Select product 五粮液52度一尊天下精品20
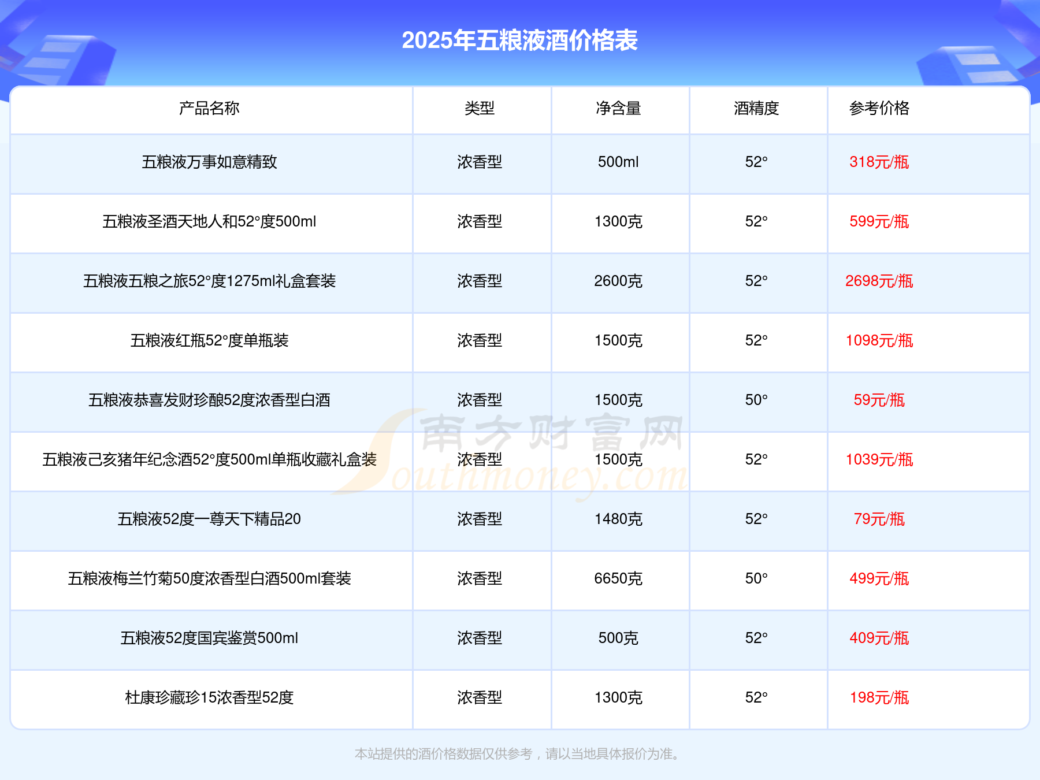Viewport: 1040px width, 780px height. point(209,519)
